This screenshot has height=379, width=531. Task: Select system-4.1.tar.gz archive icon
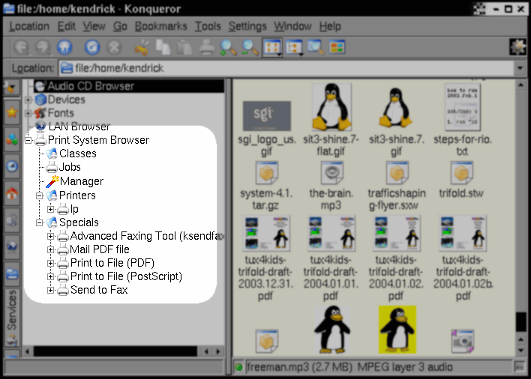click(266, 173)
